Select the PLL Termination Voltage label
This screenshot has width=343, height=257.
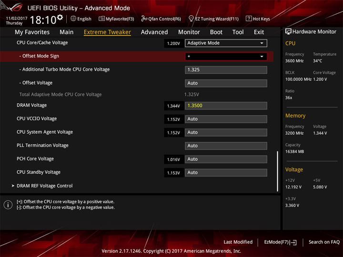point(42,145)
